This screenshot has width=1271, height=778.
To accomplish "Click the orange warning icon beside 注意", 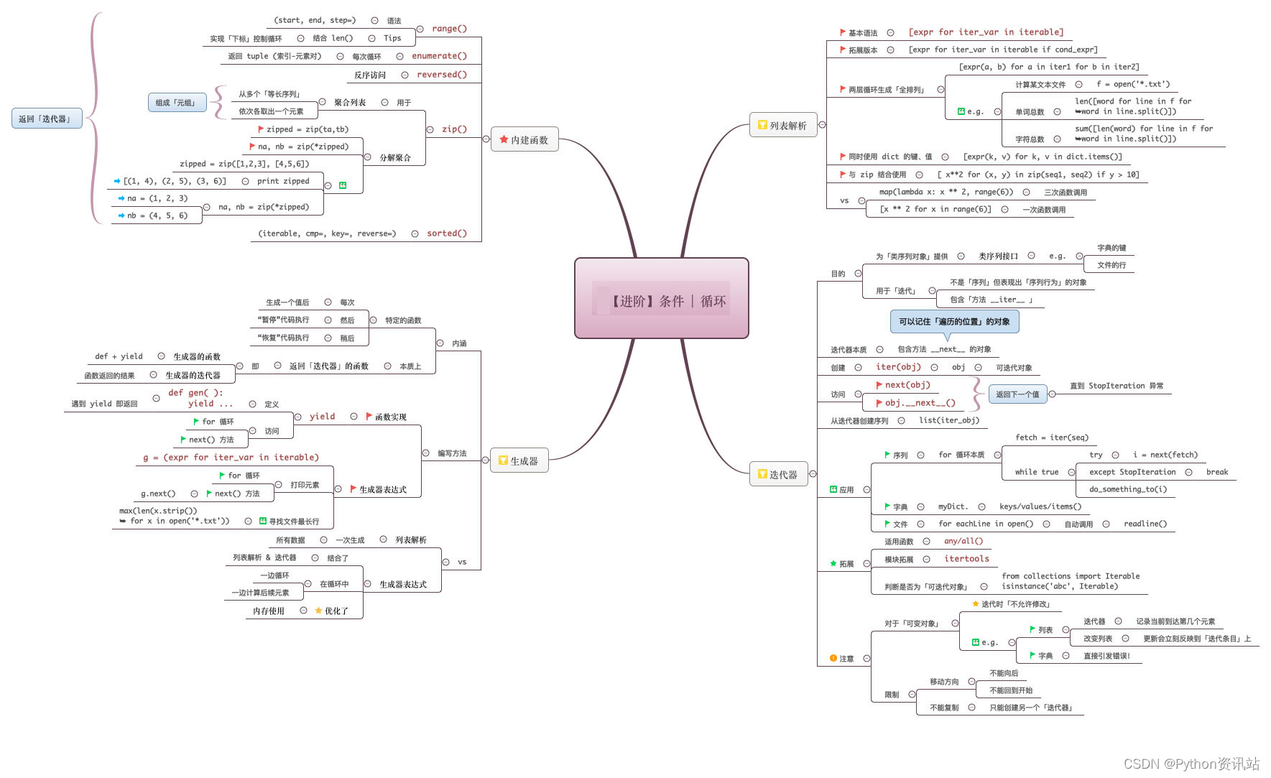I will coord(833,658).
